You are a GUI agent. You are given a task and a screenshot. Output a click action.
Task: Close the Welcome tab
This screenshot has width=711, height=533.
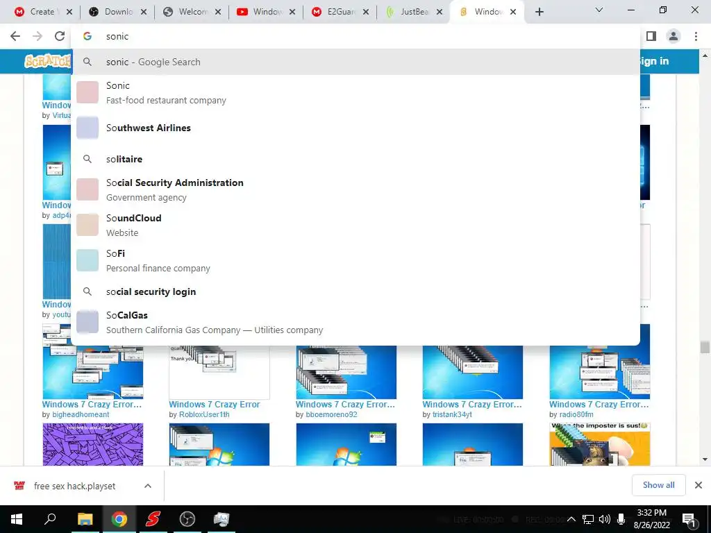pyautogui.click(x=218, y=12)
